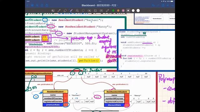
Task: Click the premiumRate field label
Action: 53,105
